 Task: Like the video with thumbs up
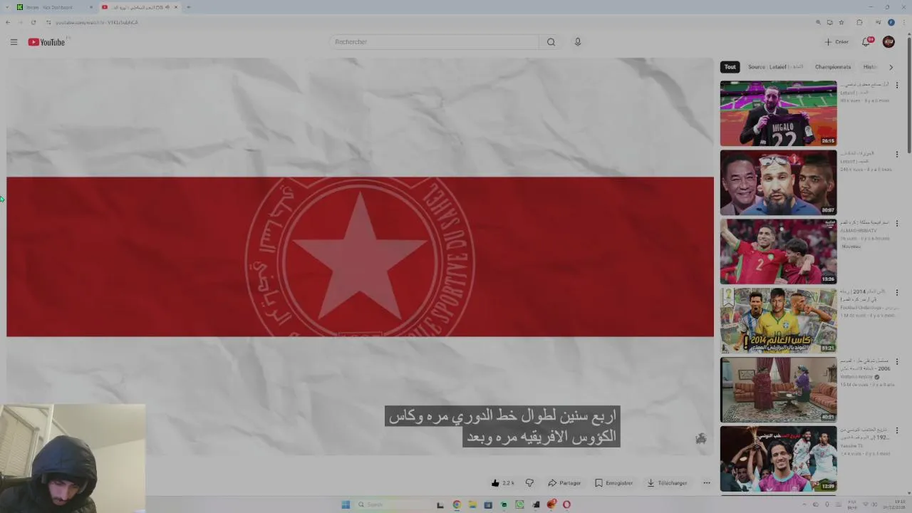point(502,483)
